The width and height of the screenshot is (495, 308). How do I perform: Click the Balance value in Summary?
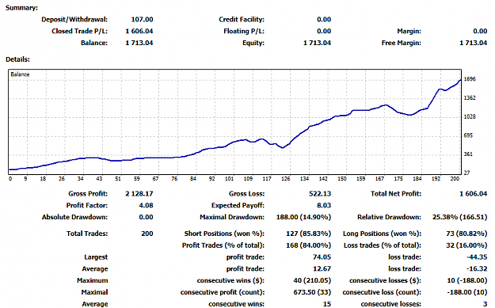coord(139,43)
